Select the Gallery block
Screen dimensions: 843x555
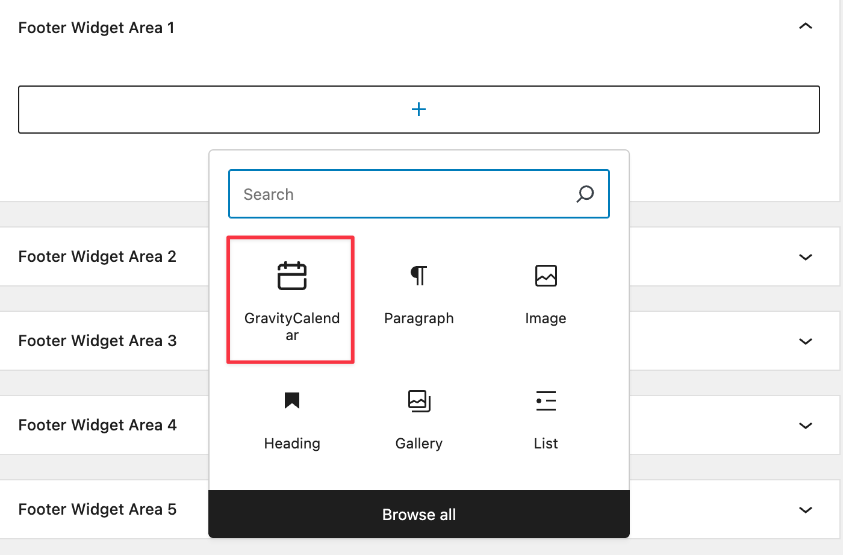[x=418, y=420]
